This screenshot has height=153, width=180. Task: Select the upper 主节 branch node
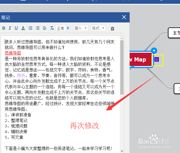(174, 33)
